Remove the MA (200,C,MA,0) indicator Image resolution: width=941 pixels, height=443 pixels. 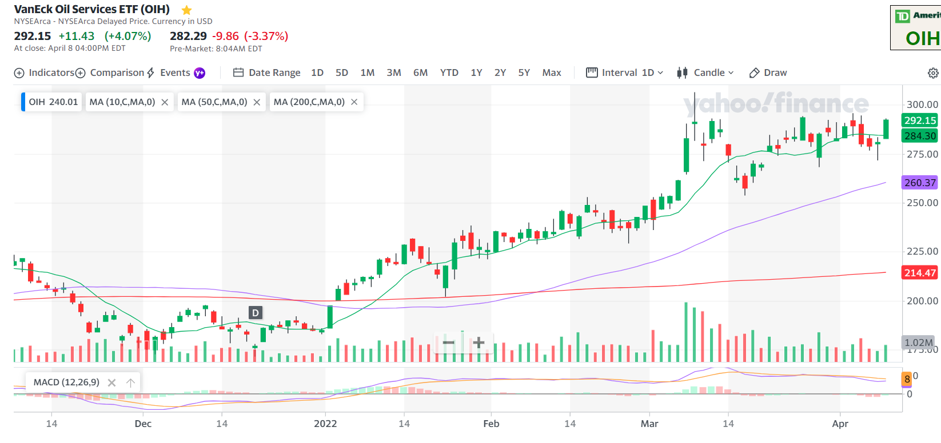[354, 102]
